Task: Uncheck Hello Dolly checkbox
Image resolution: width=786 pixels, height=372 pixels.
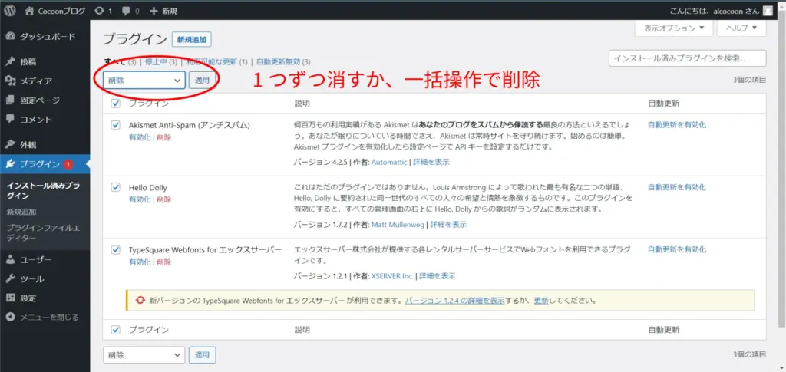Action: point(116,187)
